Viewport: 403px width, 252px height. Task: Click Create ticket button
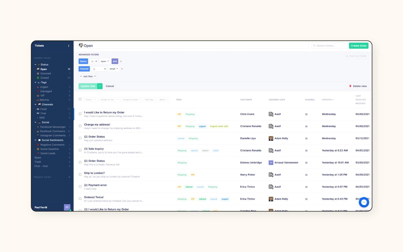click(x=359, y=46)
